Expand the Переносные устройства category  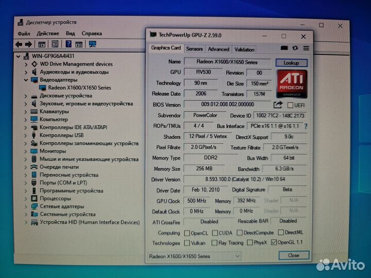point(26,175)
